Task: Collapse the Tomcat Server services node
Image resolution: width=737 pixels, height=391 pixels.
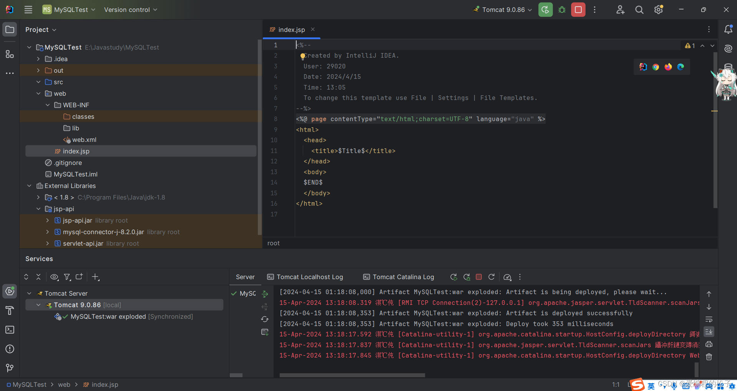Action: pos(29,293)
